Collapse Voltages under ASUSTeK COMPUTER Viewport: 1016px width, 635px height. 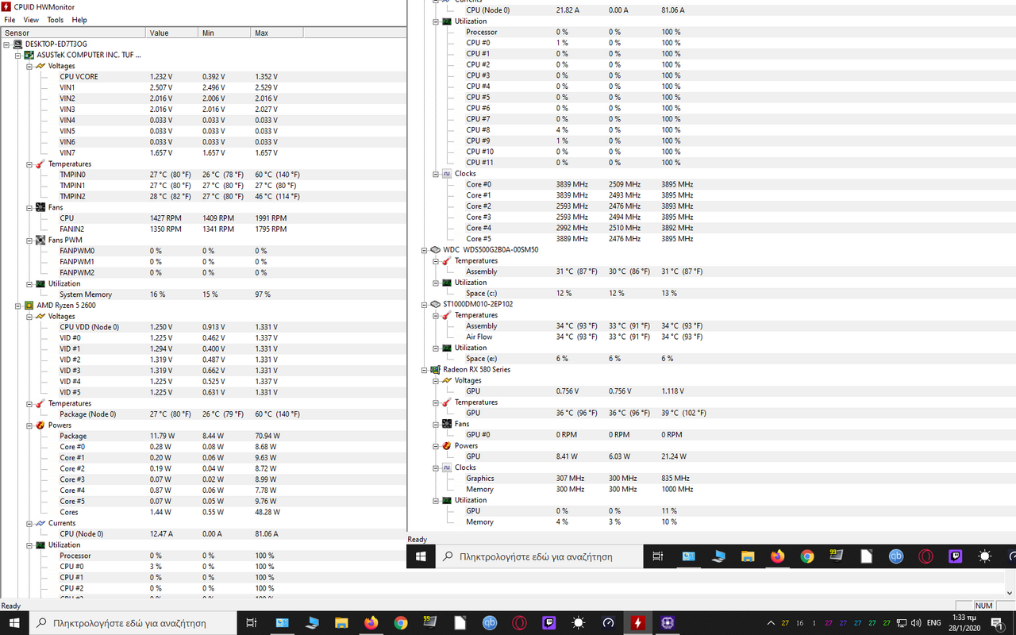pos(29,67)
